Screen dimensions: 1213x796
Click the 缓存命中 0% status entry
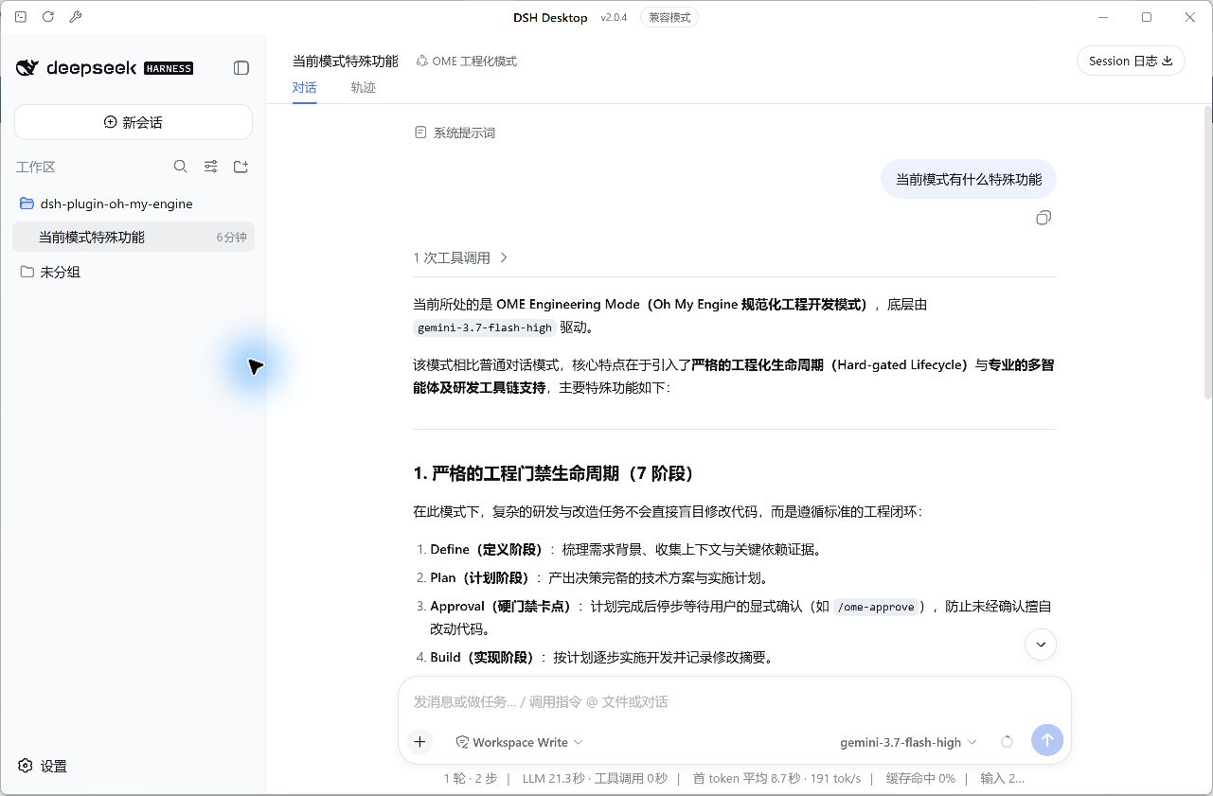click(920, 778)
